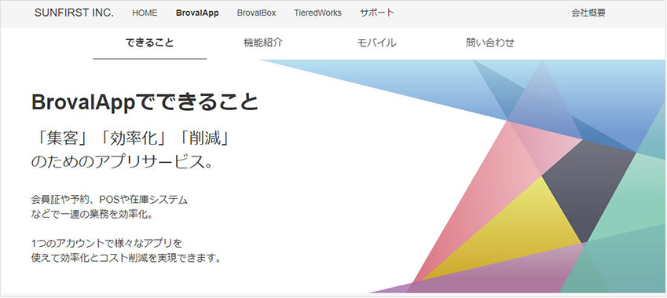Open the 問い合わせ tab
Viewport: 667px width, 298px height.
490,42
